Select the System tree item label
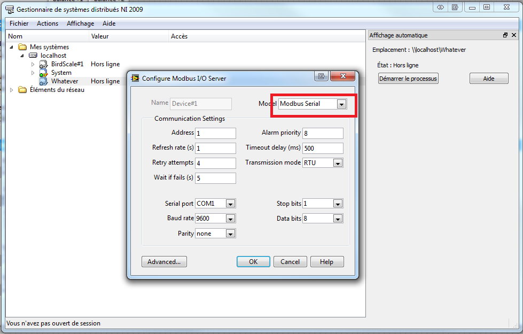 coord(61,73)
